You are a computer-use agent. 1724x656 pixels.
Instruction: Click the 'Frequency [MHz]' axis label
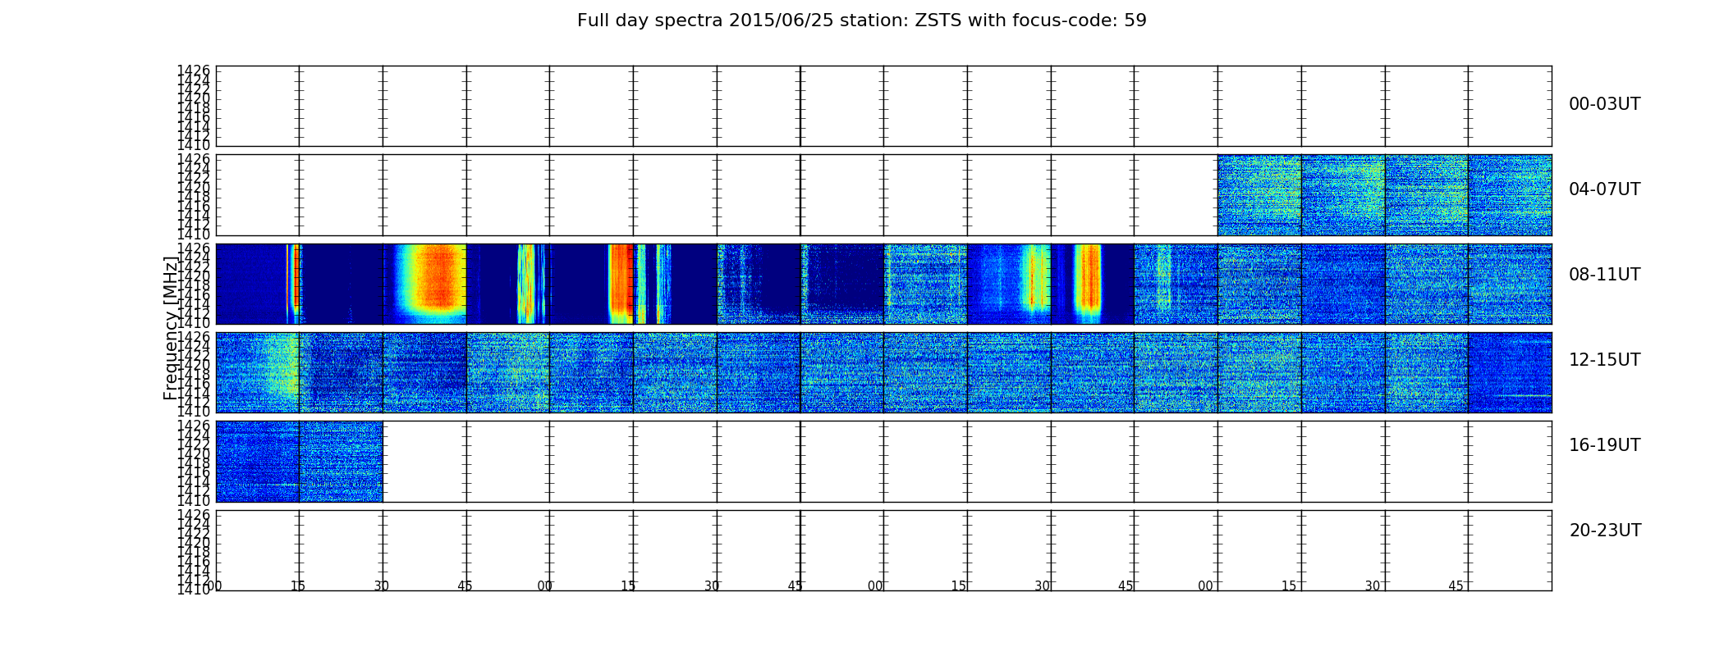(171, 328)
